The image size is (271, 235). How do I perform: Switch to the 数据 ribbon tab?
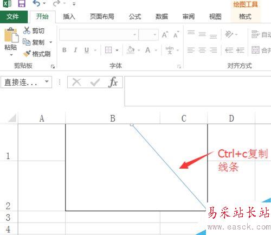[x=162, y=17]
